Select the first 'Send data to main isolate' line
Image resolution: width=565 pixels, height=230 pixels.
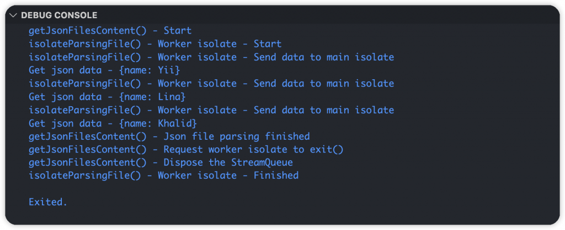211,57
